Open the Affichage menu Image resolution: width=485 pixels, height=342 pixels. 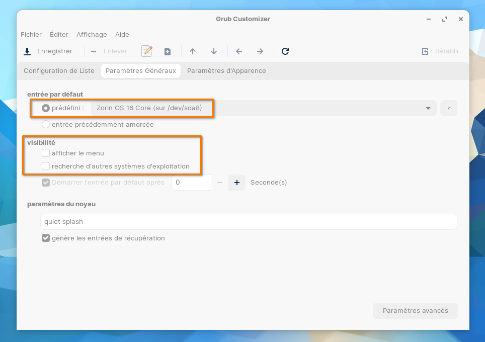[x=92, y=35]
